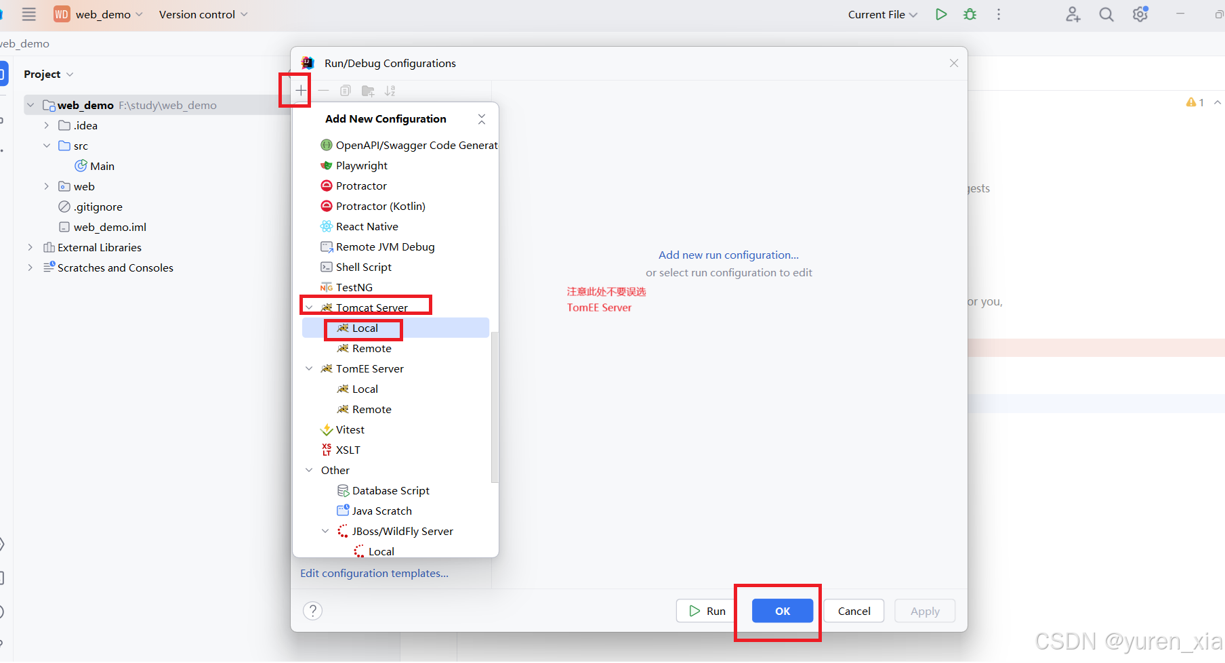Screen dimensions: 1225x663
Task: Click the Run icon in the main toolbar
Action: (x=941, y=14)
